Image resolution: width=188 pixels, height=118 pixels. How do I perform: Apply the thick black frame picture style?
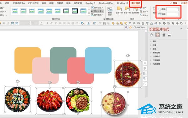(x=75, y=11)
